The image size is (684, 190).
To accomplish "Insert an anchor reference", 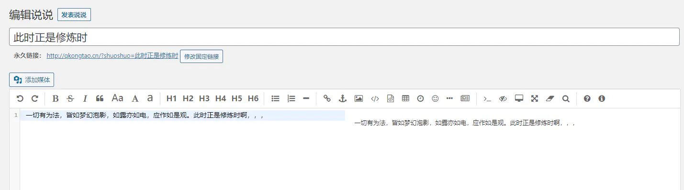I will point(342,98).
